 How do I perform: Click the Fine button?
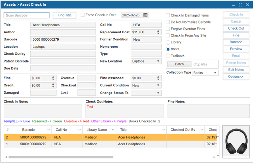click(236, 35)
